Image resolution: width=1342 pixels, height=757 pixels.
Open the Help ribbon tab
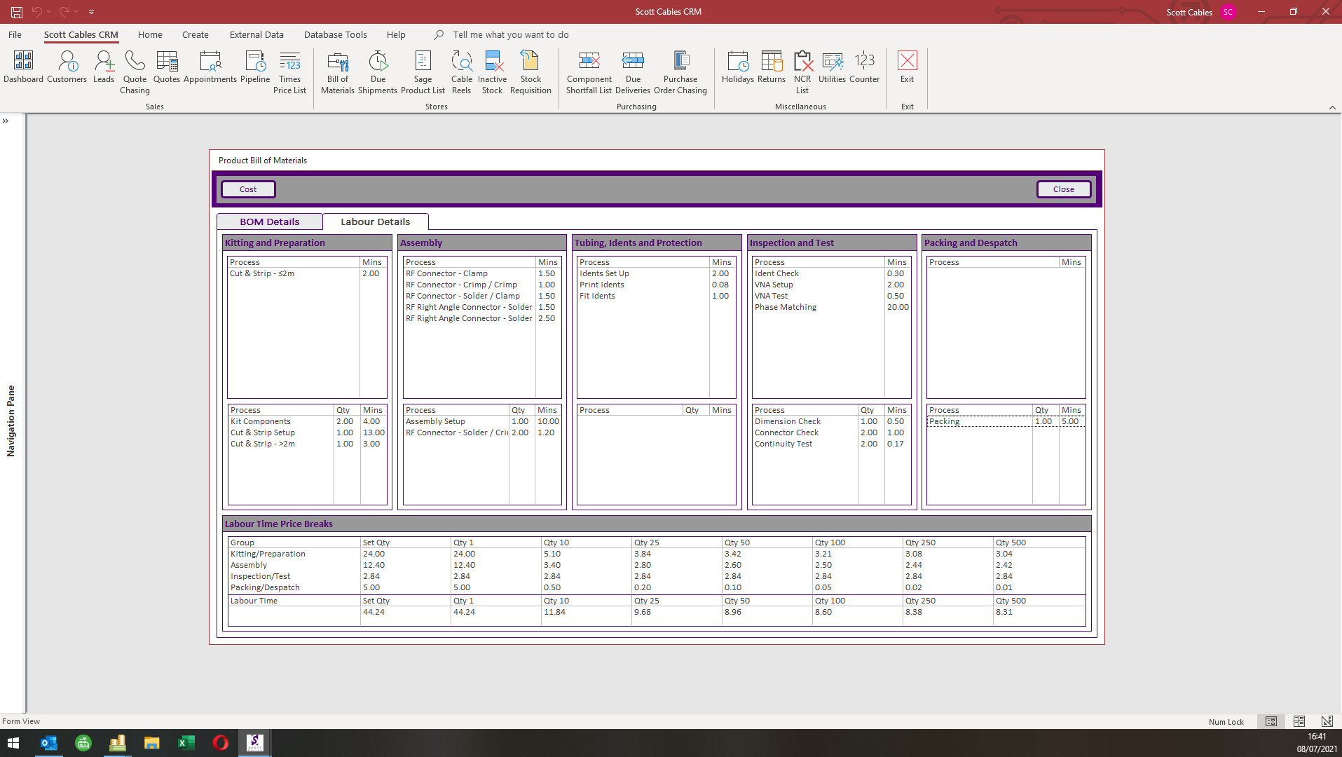click(x=396, y=34)
